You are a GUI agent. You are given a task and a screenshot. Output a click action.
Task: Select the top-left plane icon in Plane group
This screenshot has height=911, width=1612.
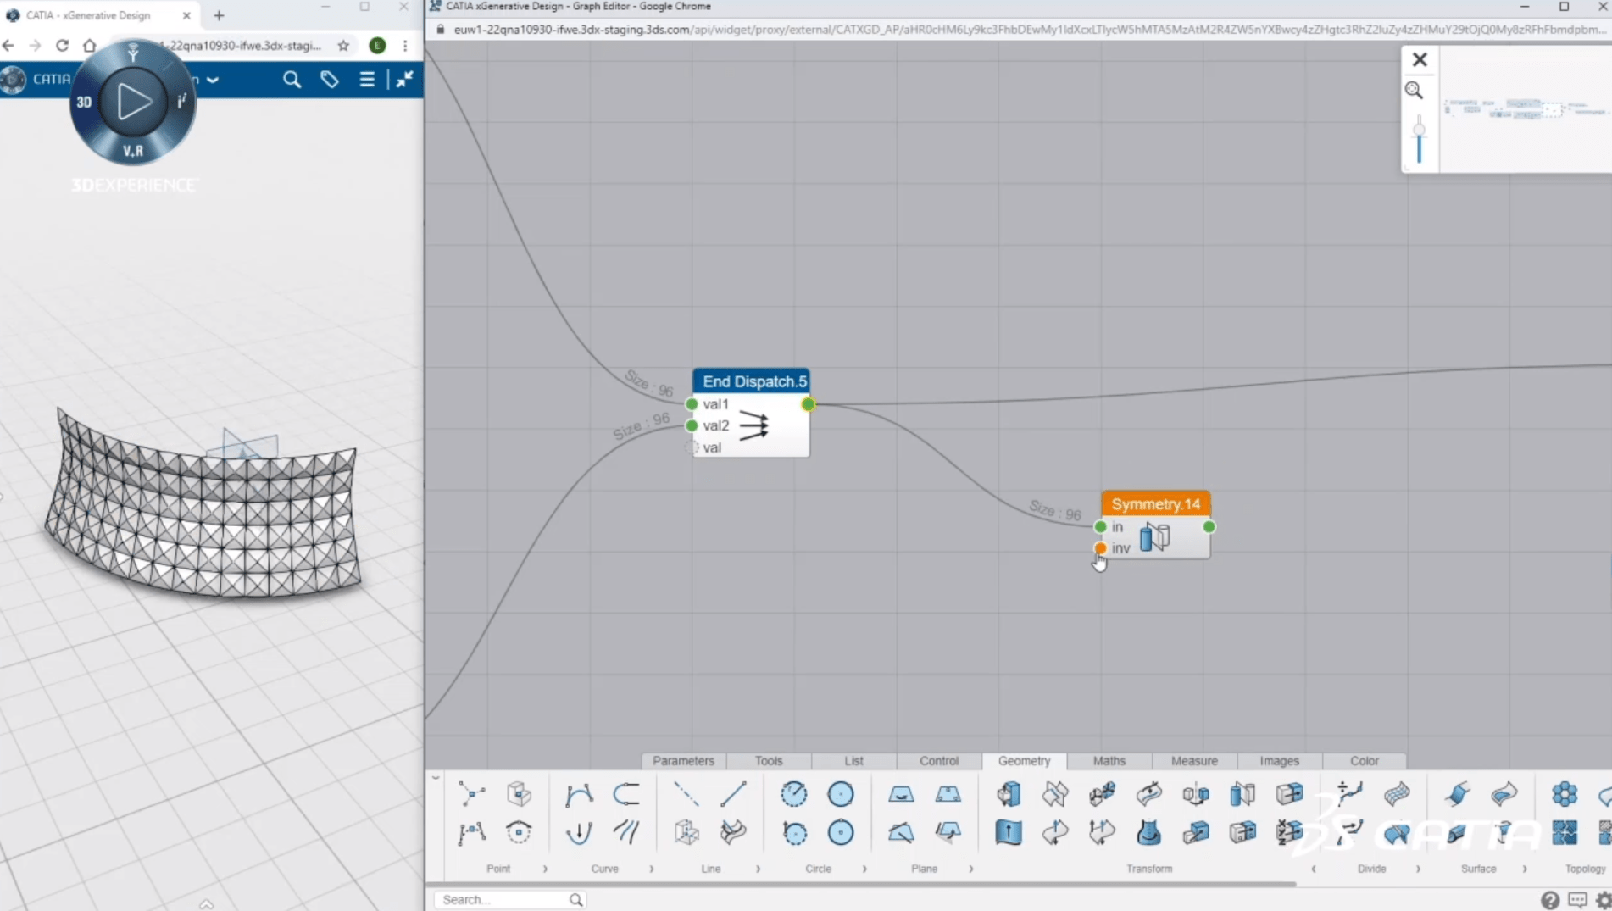pyautogui.click(x=901, y=794)
